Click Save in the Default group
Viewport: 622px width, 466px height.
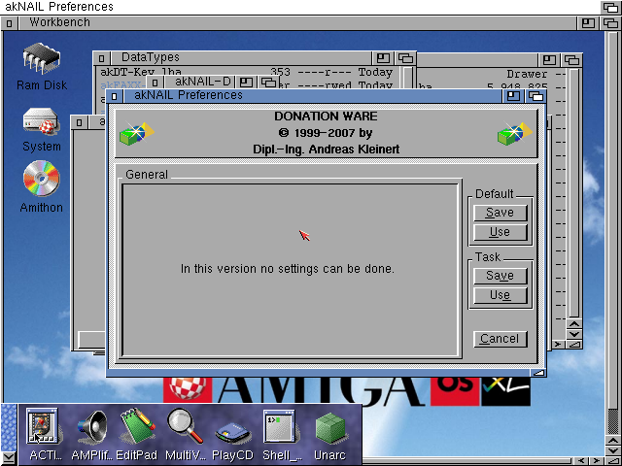(501, 213)
